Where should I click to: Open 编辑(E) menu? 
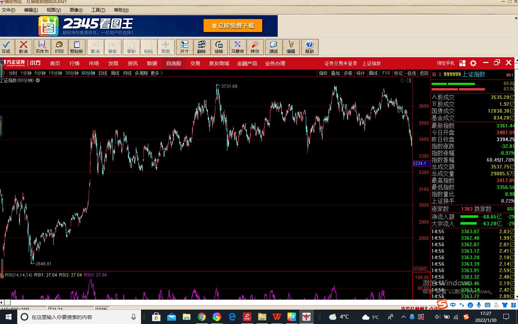pyautogui.click(x=31, y=10)
